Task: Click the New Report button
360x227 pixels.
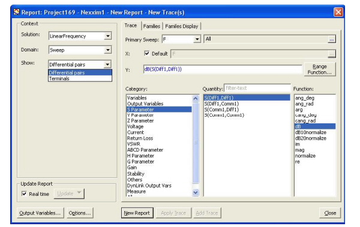Action: (137, 213)
